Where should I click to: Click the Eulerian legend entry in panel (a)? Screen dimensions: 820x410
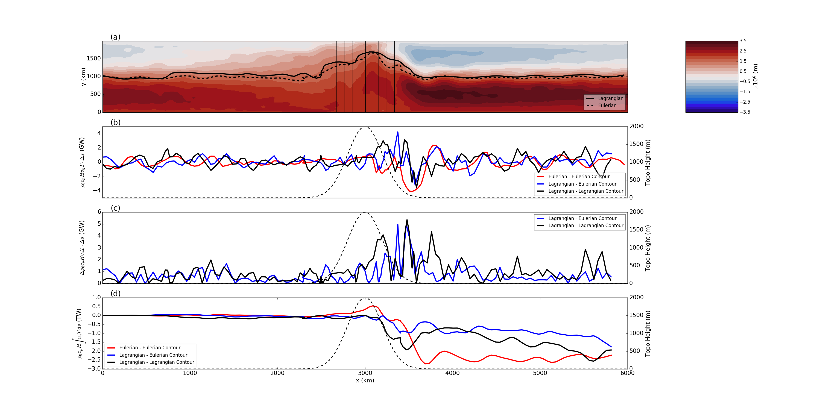pos(607,105)
